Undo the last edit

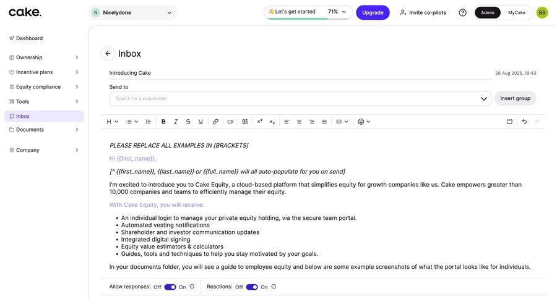pos(524,122)
